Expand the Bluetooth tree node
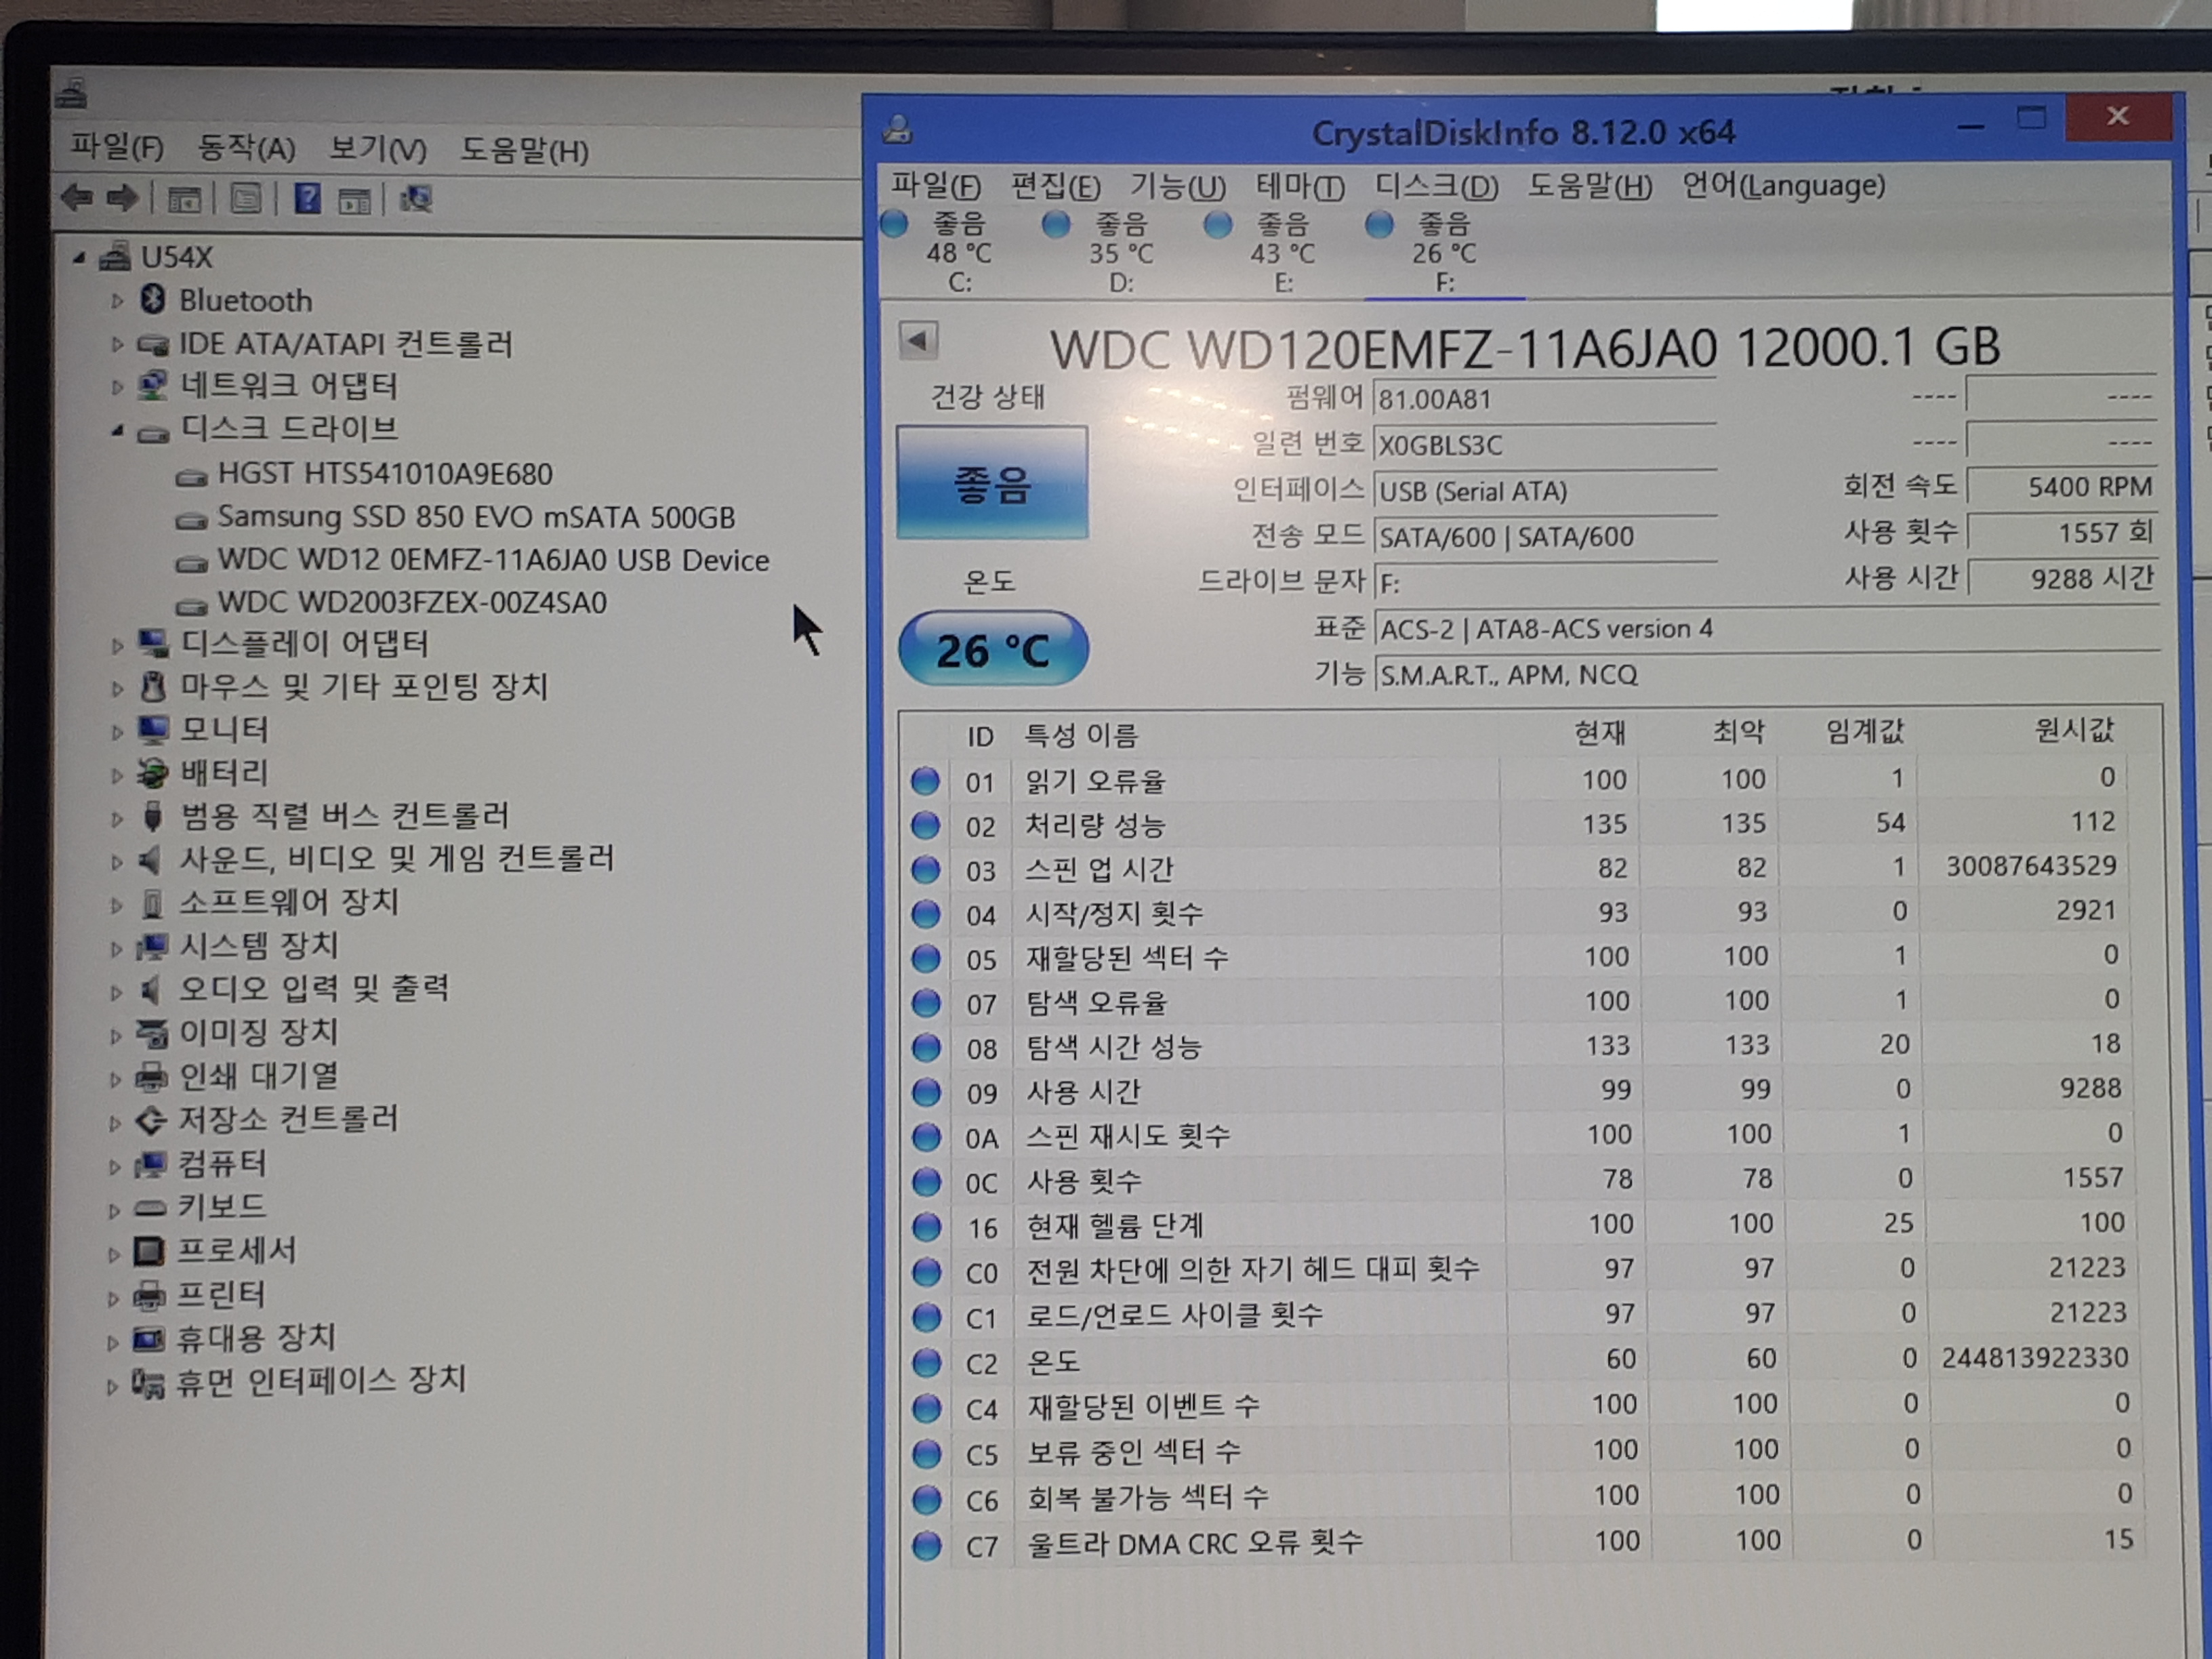The image size is (2212, 1659). 117,300
